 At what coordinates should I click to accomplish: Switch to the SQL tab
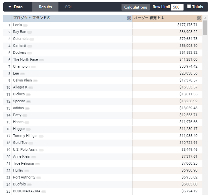point(69,7)
